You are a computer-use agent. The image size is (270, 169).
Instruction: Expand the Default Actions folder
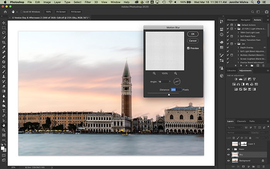[235, 25]
